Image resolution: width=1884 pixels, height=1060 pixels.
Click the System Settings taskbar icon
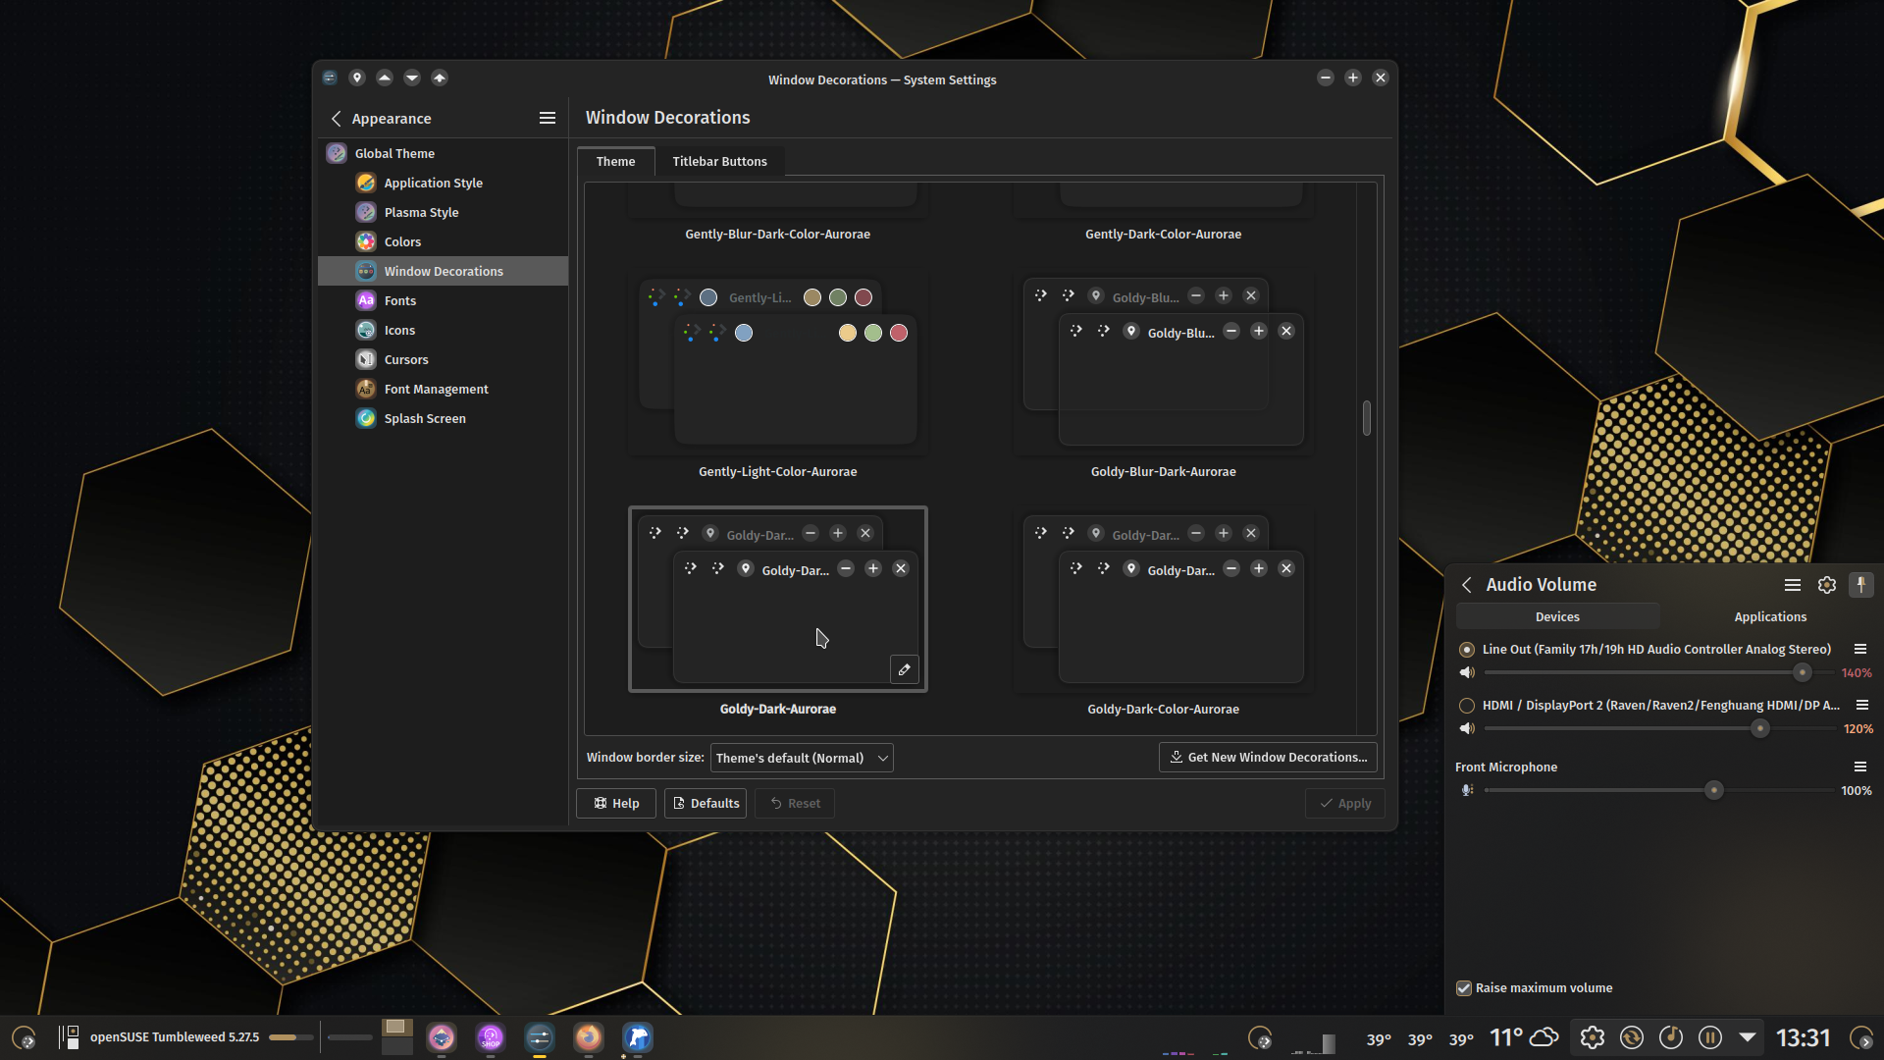[540, 1037]
